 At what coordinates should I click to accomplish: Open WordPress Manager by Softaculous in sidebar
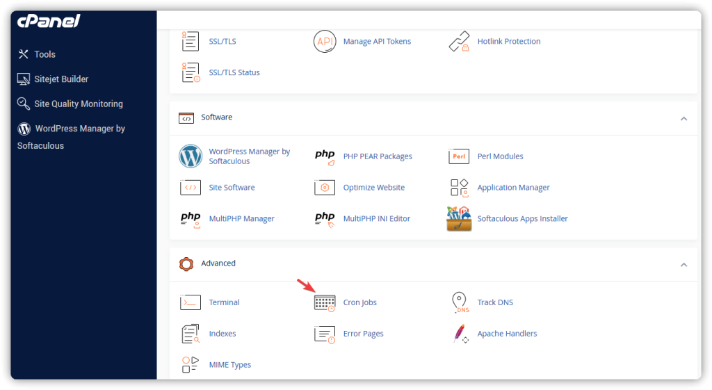tap(71, 137)
